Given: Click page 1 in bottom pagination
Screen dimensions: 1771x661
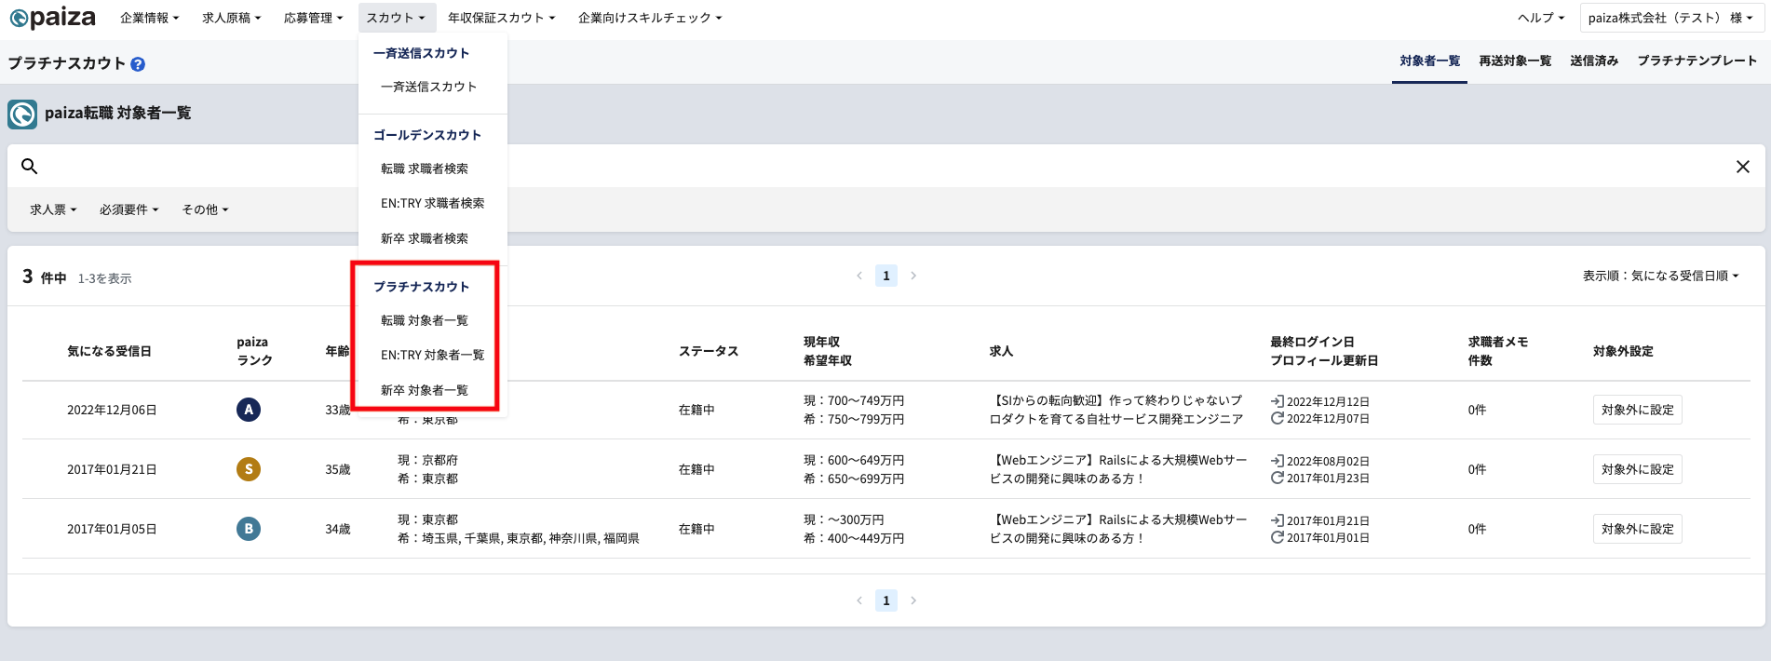Looking at the screenshot, I should (x=885, y=600).
